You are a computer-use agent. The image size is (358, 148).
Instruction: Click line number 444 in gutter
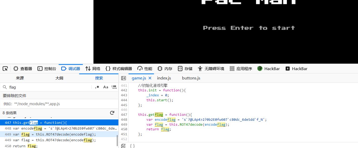124,100
